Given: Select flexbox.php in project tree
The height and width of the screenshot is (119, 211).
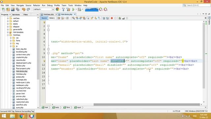Looking at the screenshot, I should [20, 66].
